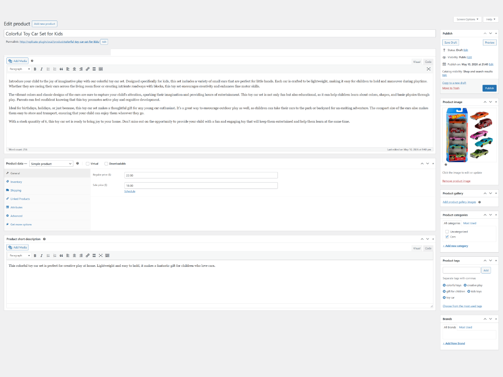The image size is (503, 377).
Task: Click Move to Trash link
Action: (x=451, y=88)
